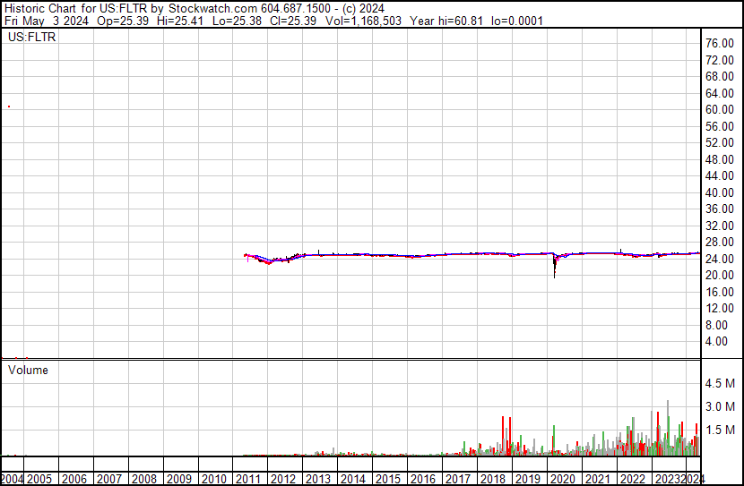744x486 pixels.
Task: Click the 48.00 price axis label
Action: 720,159
